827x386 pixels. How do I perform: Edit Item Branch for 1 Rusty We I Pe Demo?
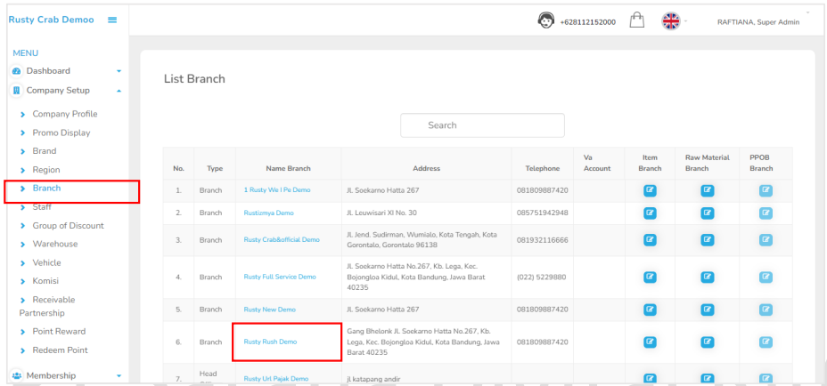[650, 189]
